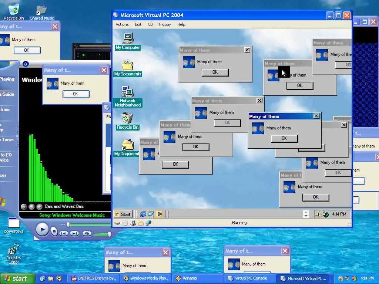
Task: Open the guest desktop Recycle Bin icon
Action: [127, 121]
